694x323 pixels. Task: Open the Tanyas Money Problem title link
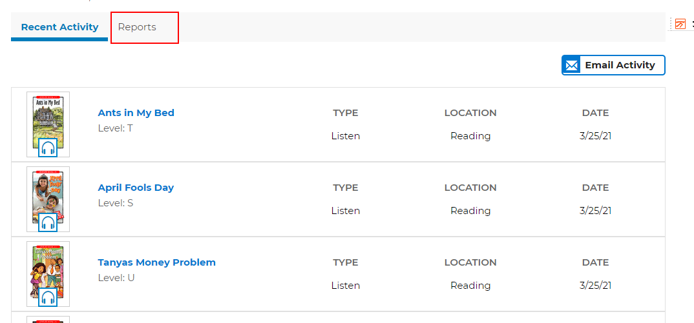156,262
